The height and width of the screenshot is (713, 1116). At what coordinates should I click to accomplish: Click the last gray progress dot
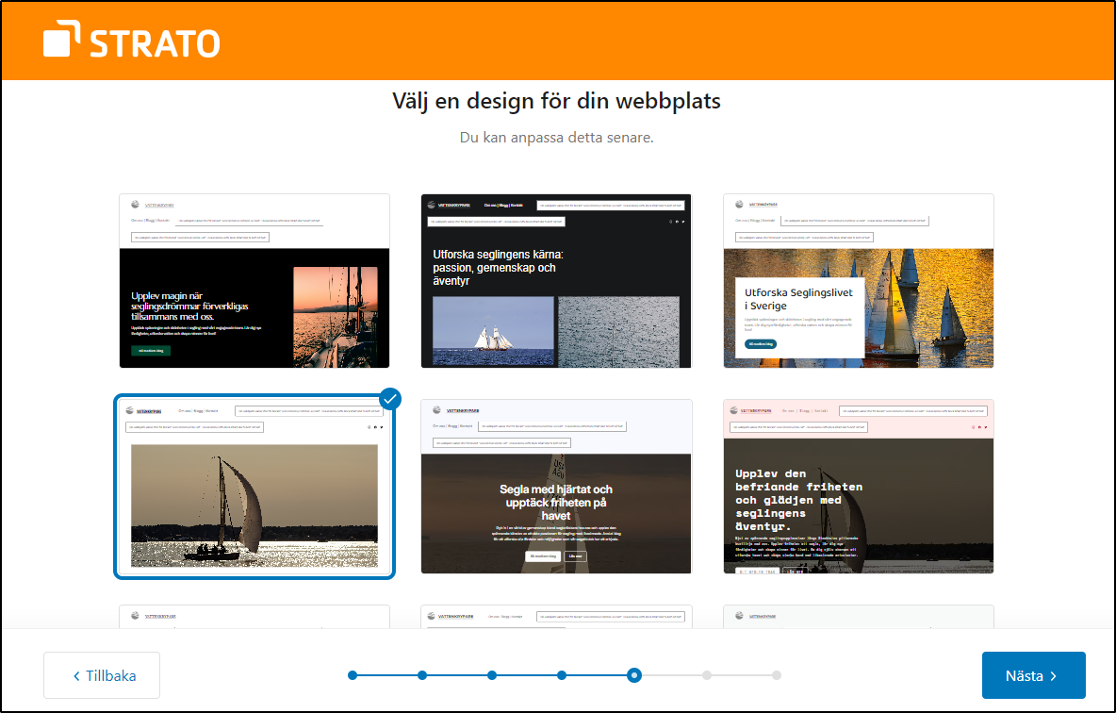click(776, 675)
